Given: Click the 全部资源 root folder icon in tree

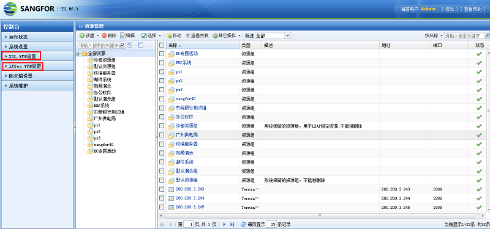Looking at the screenshot, I should pyautogui.click(x=84, y=54).
